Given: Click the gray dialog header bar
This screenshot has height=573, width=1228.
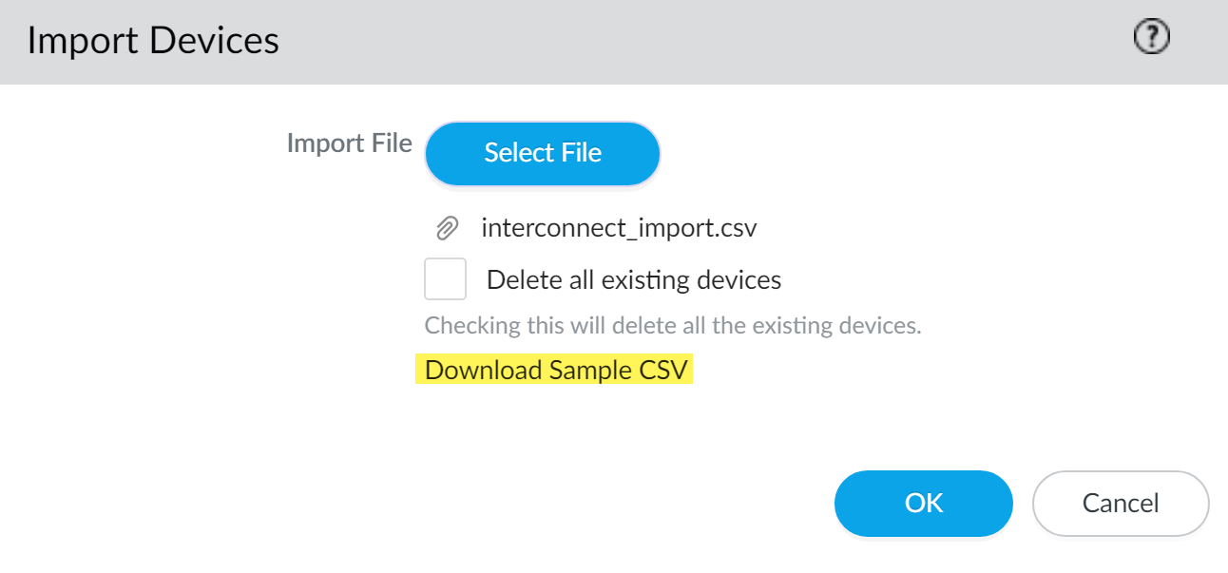Looking at the screenshot, I should tap(665, 41).
